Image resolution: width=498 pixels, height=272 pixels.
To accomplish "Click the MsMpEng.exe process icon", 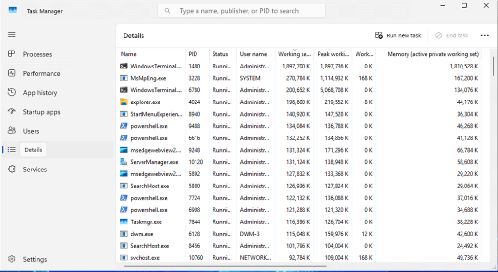I will click(x=124, y=78).
